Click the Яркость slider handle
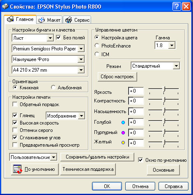193x195 pixels. click(164, 89)
